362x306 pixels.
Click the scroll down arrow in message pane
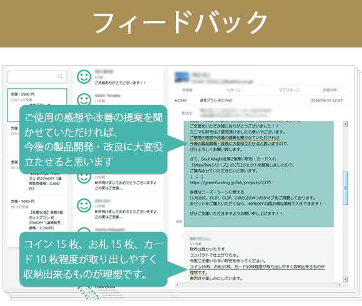pos(345,279)
